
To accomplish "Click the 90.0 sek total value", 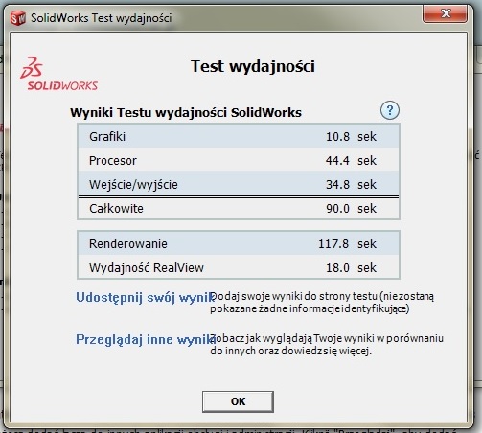I will click(x=351, y=208).
